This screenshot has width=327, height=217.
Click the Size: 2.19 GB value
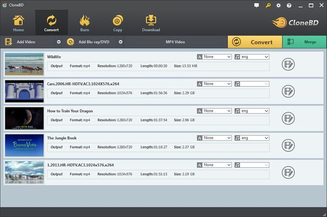(184, 174)
